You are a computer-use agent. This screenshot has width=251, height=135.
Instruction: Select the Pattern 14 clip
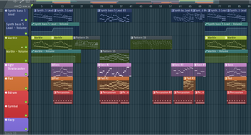tap(86, 43)
